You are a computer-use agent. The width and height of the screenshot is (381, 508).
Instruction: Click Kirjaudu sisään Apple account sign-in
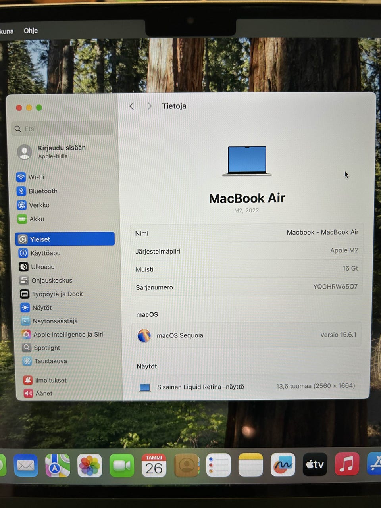tap(52, 152)
